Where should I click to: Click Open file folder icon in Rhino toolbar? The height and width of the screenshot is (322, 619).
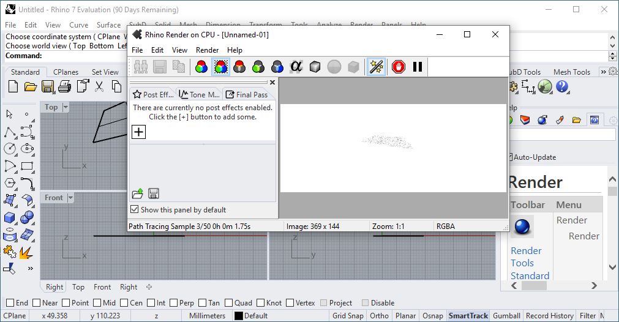(x=31, y=86)
